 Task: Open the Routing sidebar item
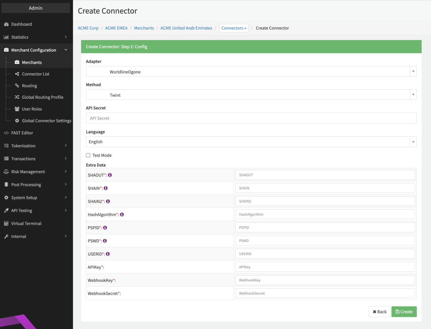tap(29, 86)
